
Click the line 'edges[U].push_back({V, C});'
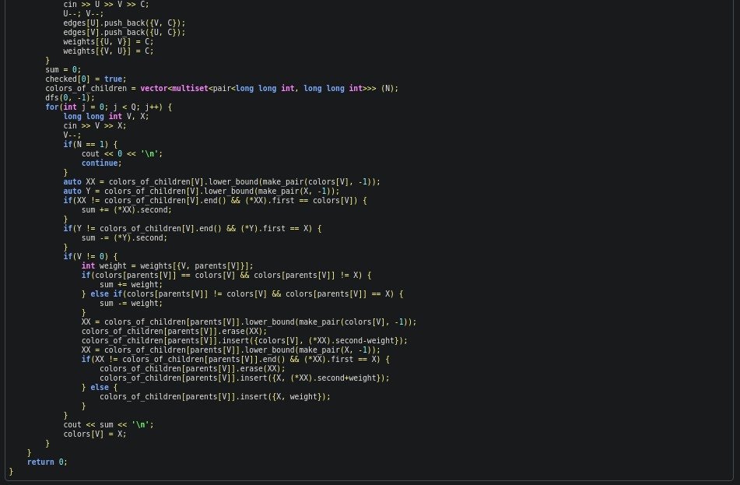point(125,23)
